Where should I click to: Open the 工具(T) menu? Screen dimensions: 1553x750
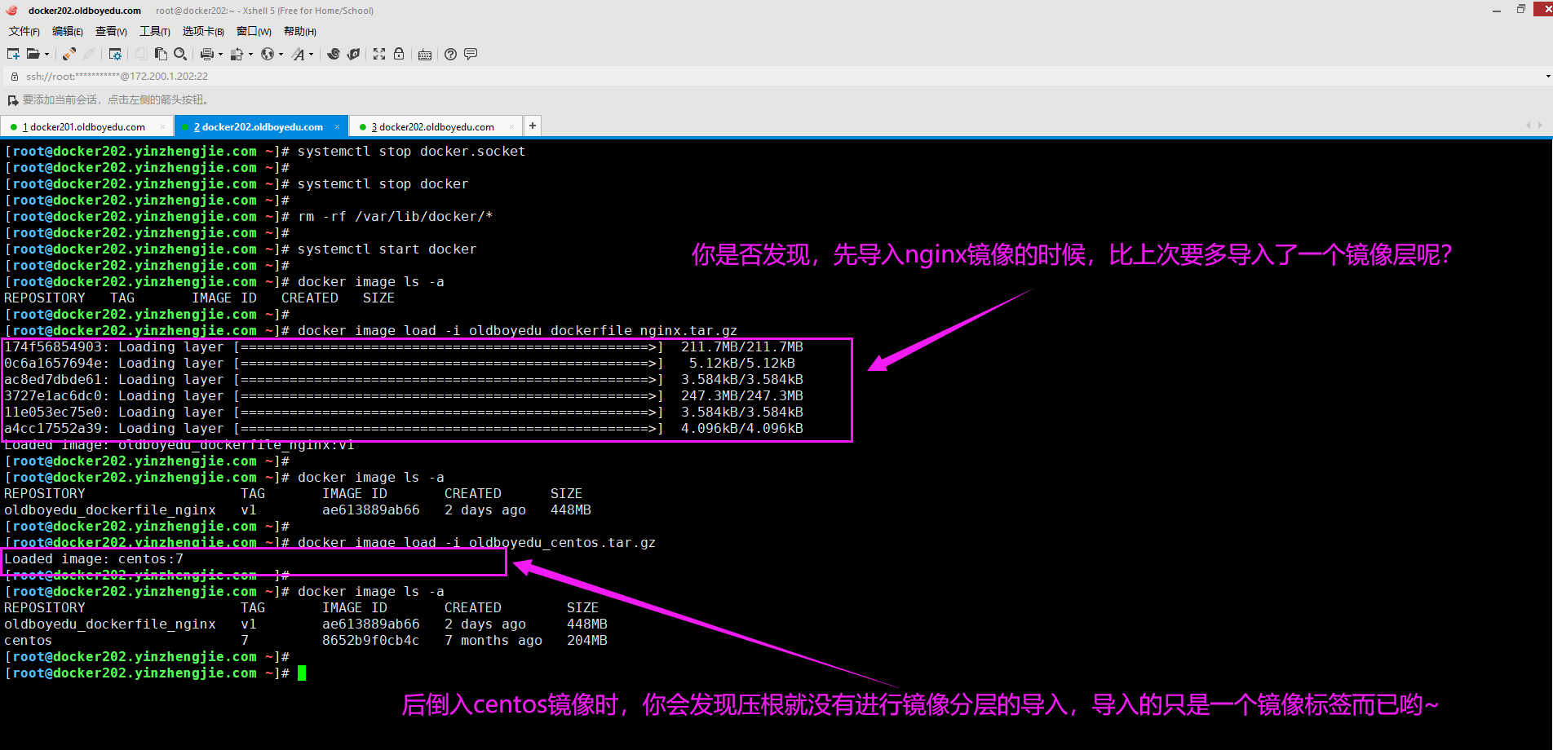point(154,31)
